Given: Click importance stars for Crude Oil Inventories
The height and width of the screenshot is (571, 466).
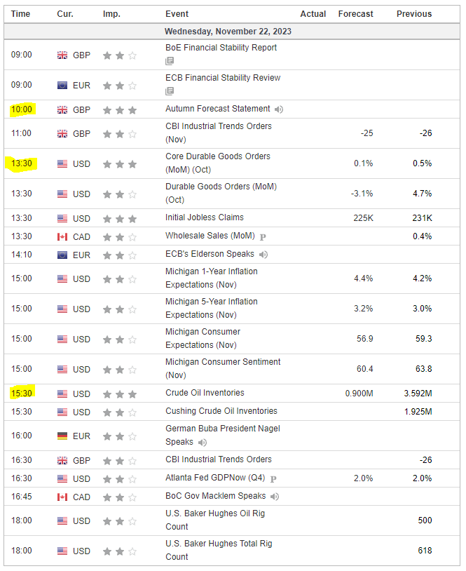Looking at the screenshot, I should 119,394.
